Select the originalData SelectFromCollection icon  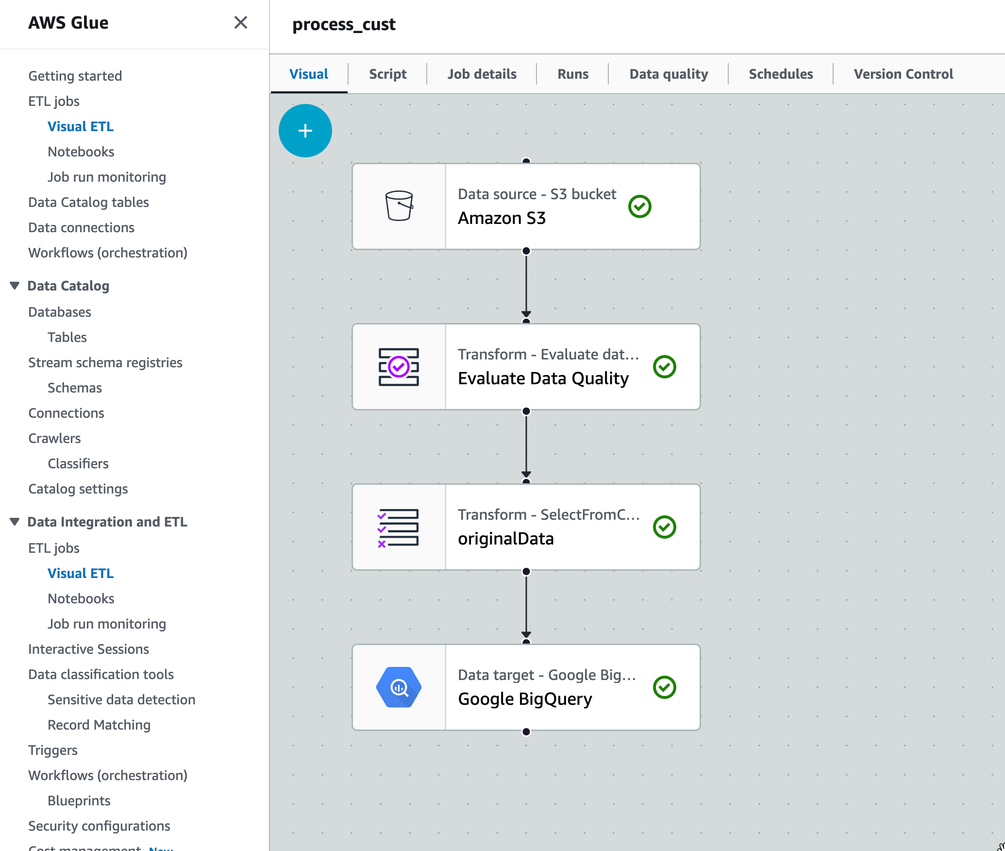click(x=398, y=528)
